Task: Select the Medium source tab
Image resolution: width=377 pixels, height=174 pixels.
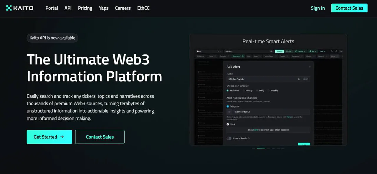Action: click(310, 56)
